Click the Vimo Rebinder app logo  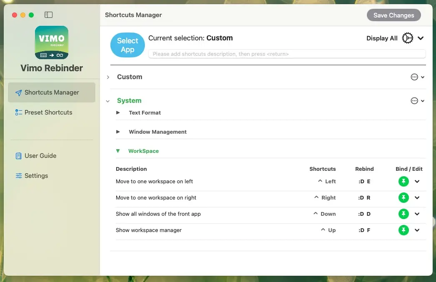pos(52,42)
